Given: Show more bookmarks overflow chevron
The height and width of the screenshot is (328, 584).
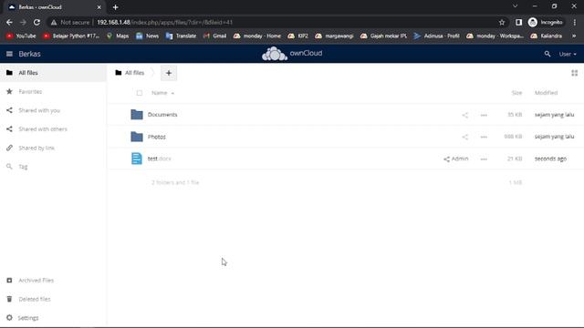Looking at the screenshot, I should point(574,36).
